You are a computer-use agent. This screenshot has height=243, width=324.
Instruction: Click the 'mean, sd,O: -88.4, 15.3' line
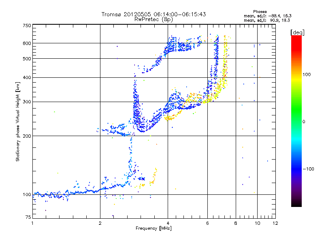tap(268, 16)
